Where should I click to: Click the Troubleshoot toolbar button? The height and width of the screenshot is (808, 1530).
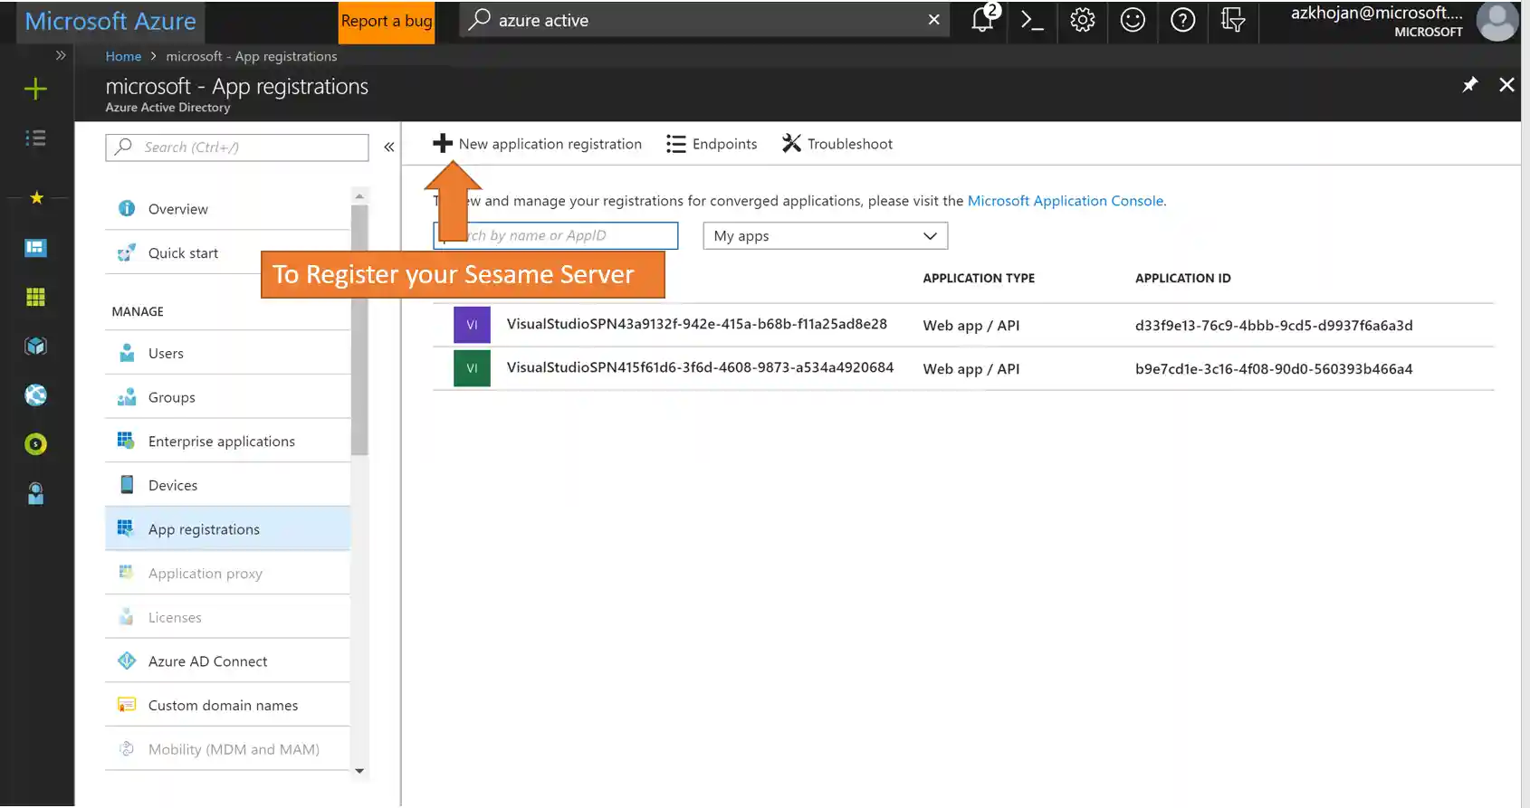pos(837,144)
